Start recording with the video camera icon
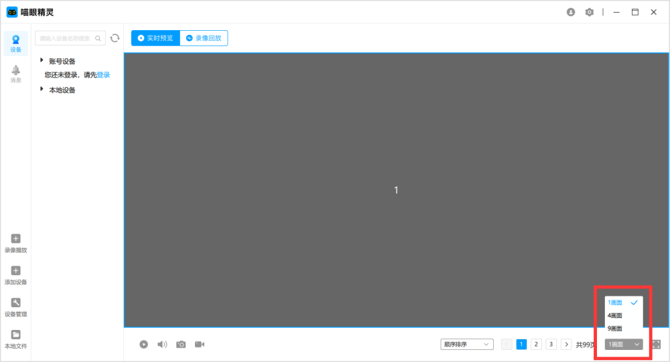 click(200, 345)
